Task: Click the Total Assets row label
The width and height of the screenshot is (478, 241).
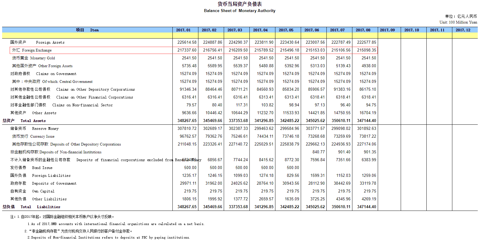Action: click(24, 121)
